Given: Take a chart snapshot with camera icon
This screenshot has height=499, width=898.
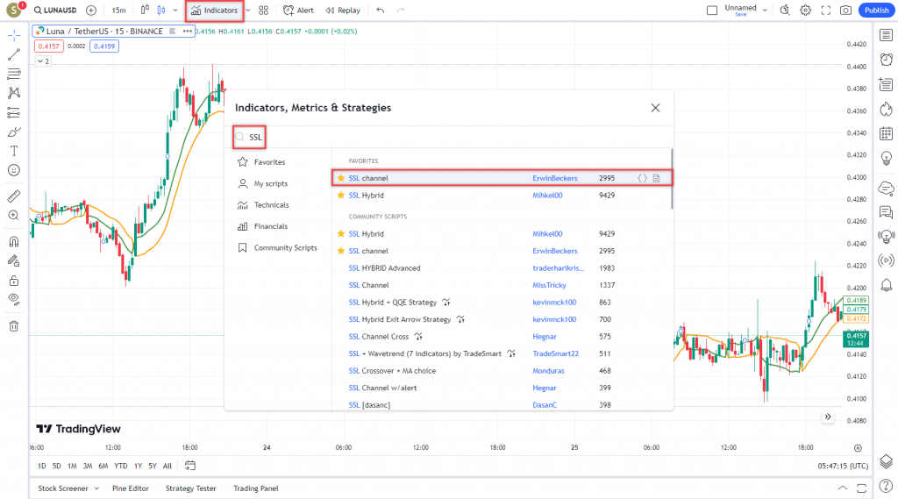Looking at the screenshot, I should point(845,11).
